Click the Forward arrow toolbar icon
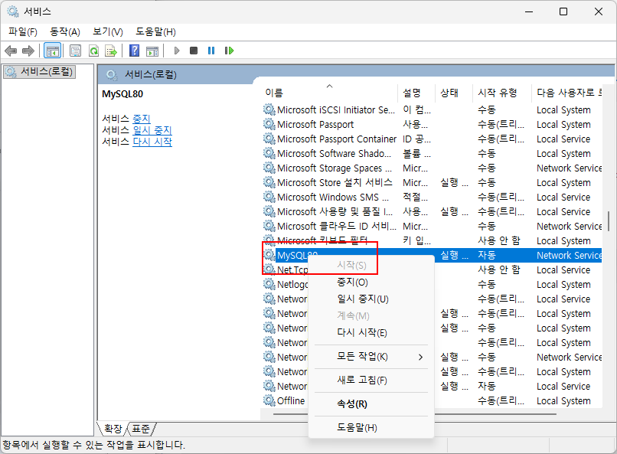 [28, 51]
